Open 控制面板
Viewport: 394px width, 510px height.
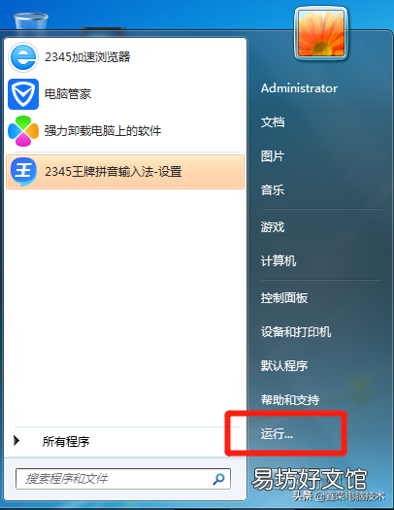pyautogui.click(x=284, y=297)
